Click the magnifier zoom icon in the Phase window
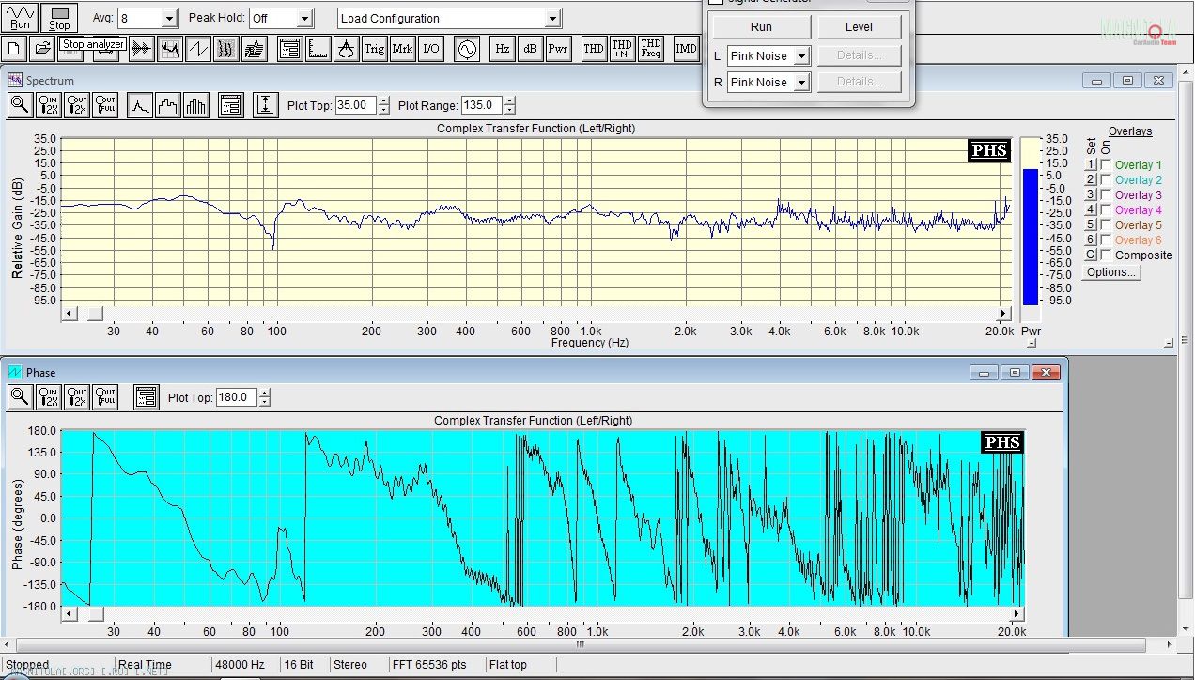1195x680 pixels. [20, 397]
